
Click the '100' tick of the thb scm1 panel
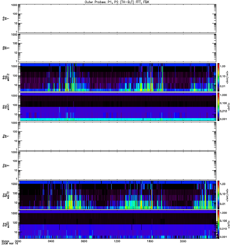coord(15,105)
